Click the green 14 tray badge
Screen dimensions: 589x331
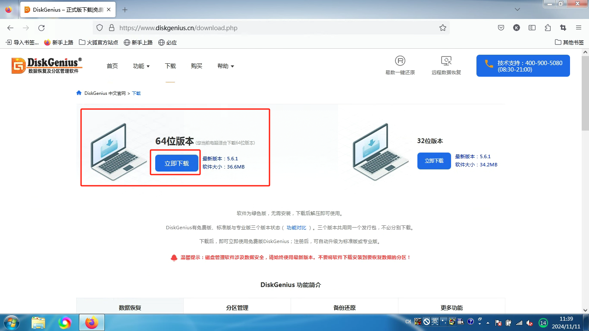pyautogui.click(x=543, y=322)
